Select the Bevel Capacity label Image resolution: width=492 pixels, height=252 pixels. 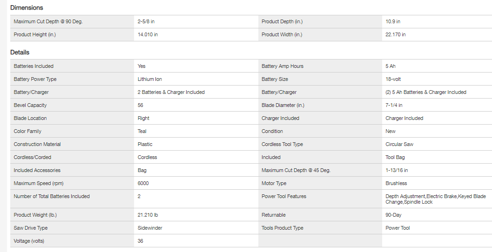[30, 105]
